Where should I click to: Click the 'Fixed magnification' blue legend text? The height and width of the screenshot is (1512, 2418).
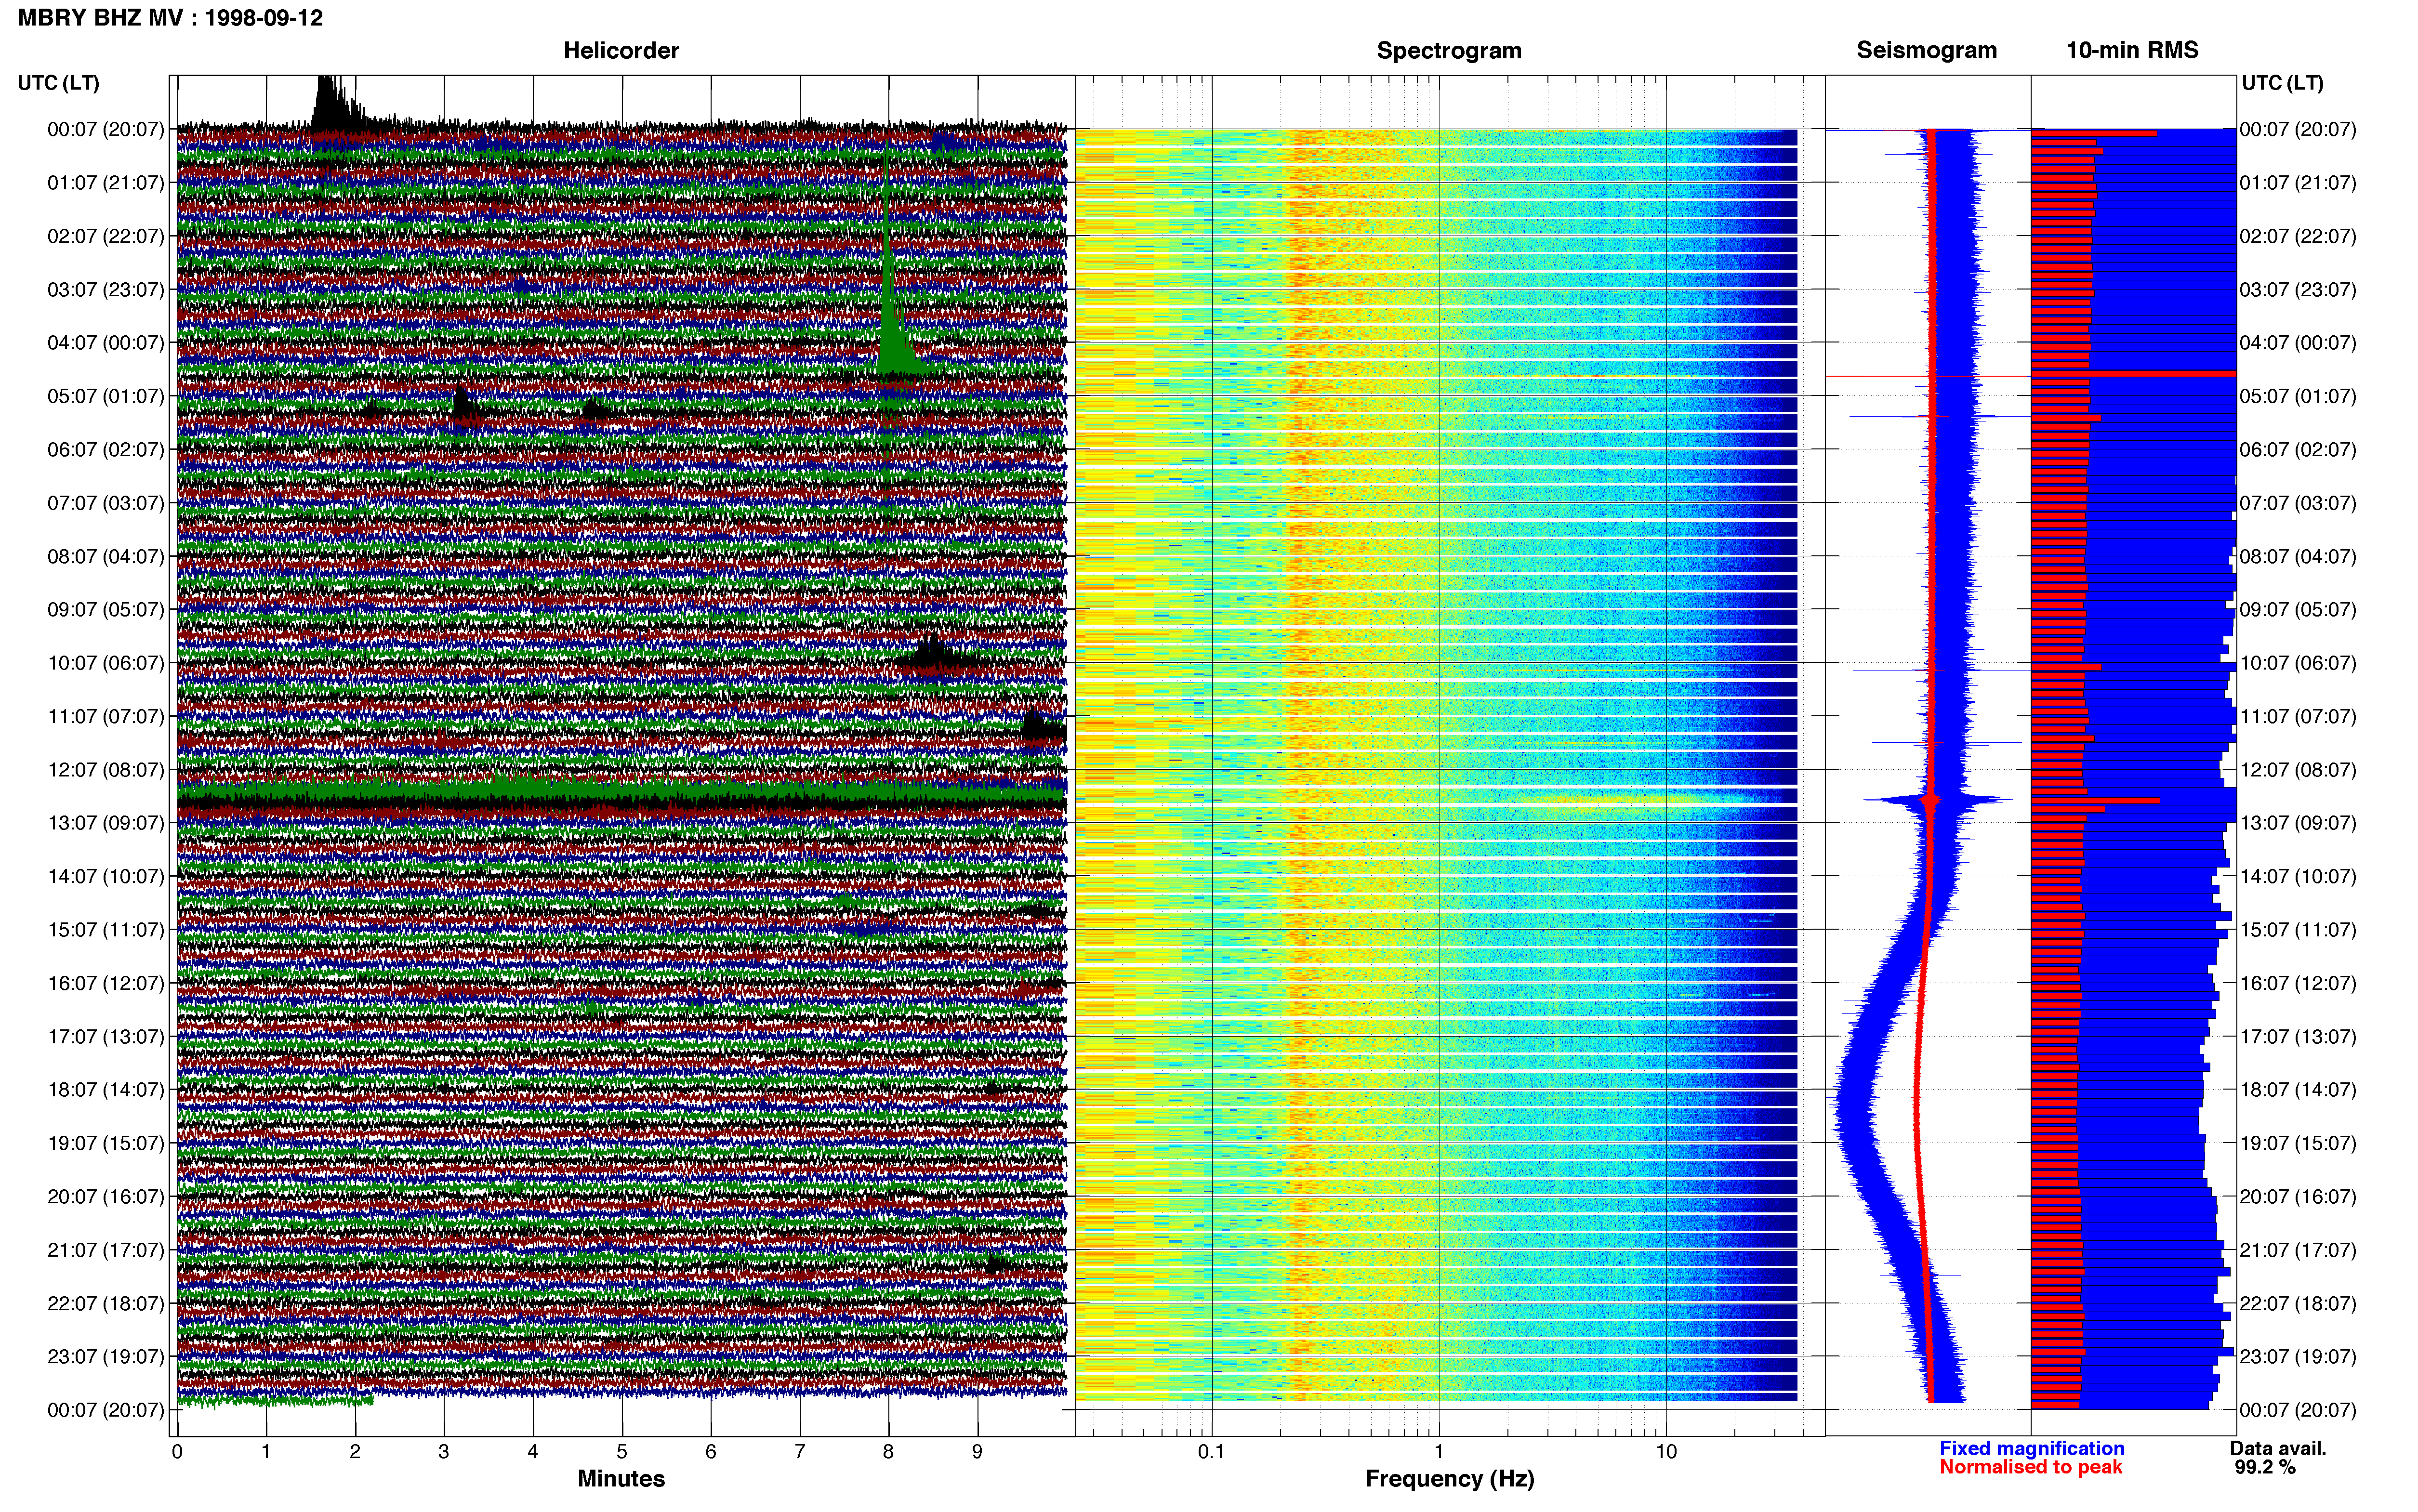[2031, 1448]
